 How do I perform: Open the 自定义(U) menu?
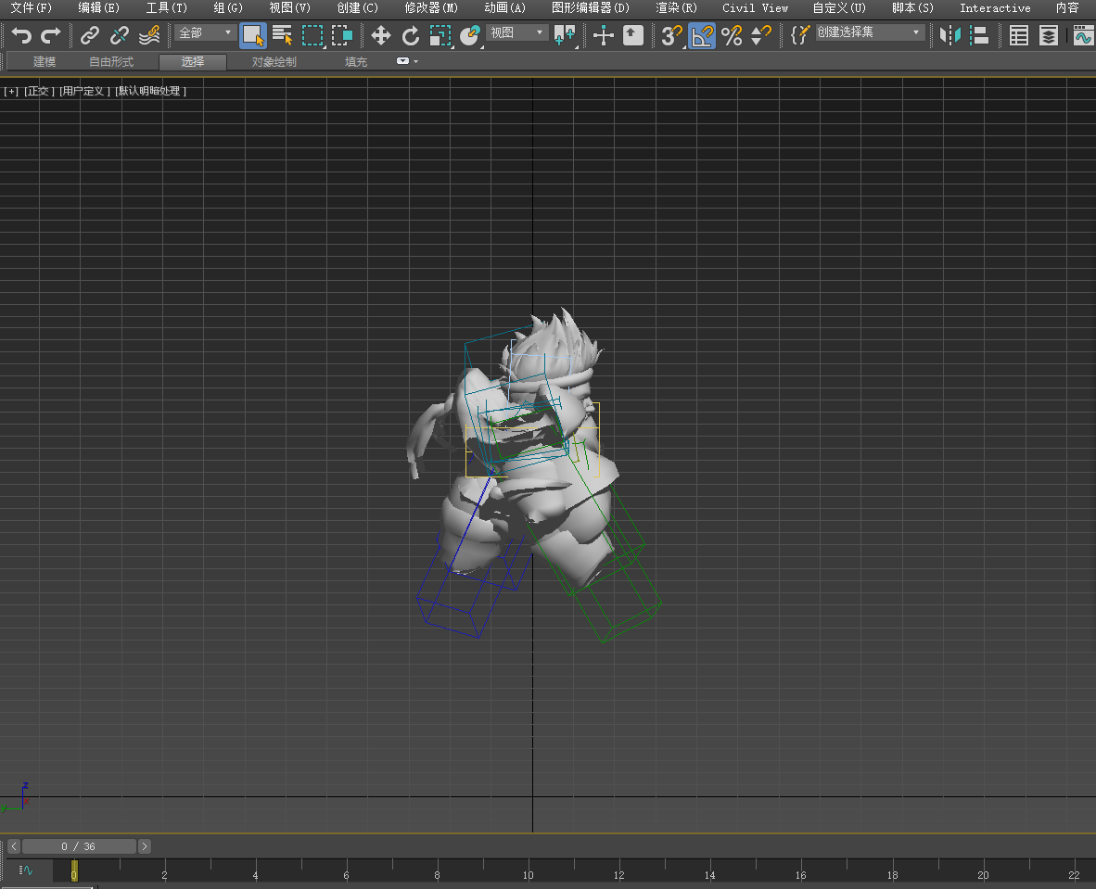pyautogui.click(x=839, y=7)
